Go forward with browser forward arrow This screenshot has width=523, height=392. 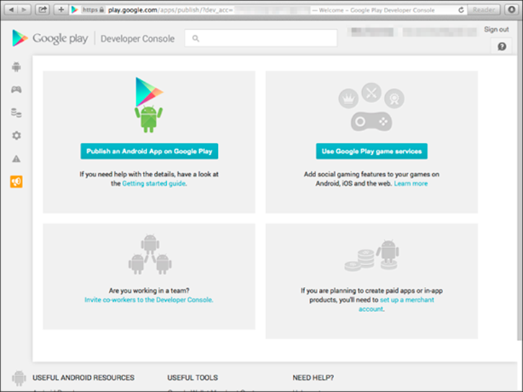24,9
